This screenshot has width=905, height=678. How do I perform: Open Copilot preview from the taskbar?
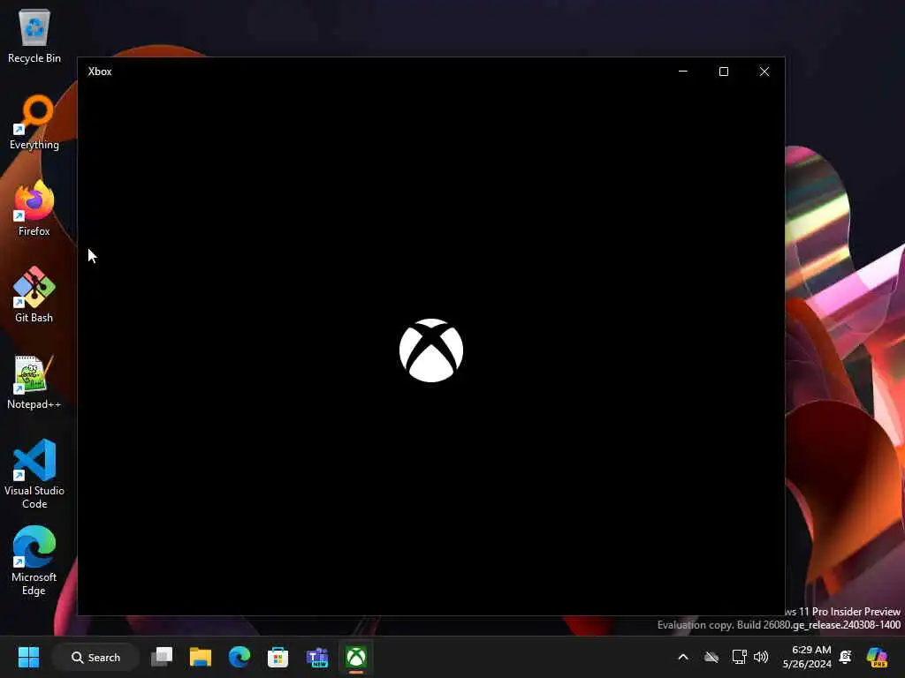coord(877,657)
